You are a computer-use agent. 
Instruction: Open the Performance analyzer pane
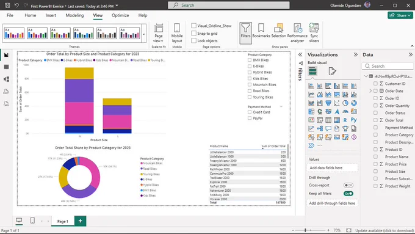coord(297,33)
